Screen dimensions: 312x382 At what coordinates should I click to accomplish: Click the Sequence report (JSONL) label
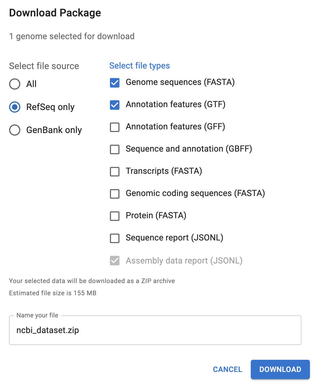(x=174, y=238)
